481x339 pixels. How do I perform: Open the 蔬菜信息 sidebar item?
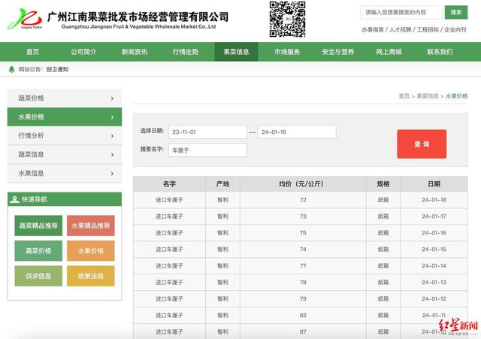(64, 155)
